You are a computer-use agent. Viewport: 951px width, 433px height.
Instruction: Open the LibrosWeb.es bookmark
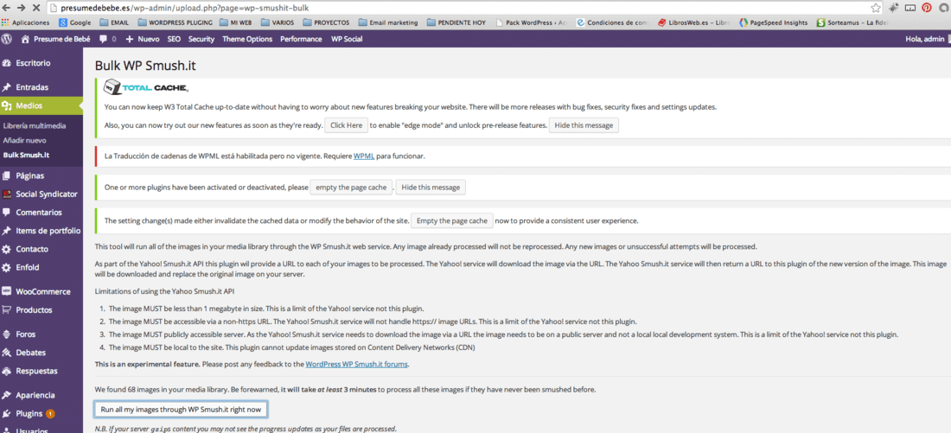pos(693,22)
